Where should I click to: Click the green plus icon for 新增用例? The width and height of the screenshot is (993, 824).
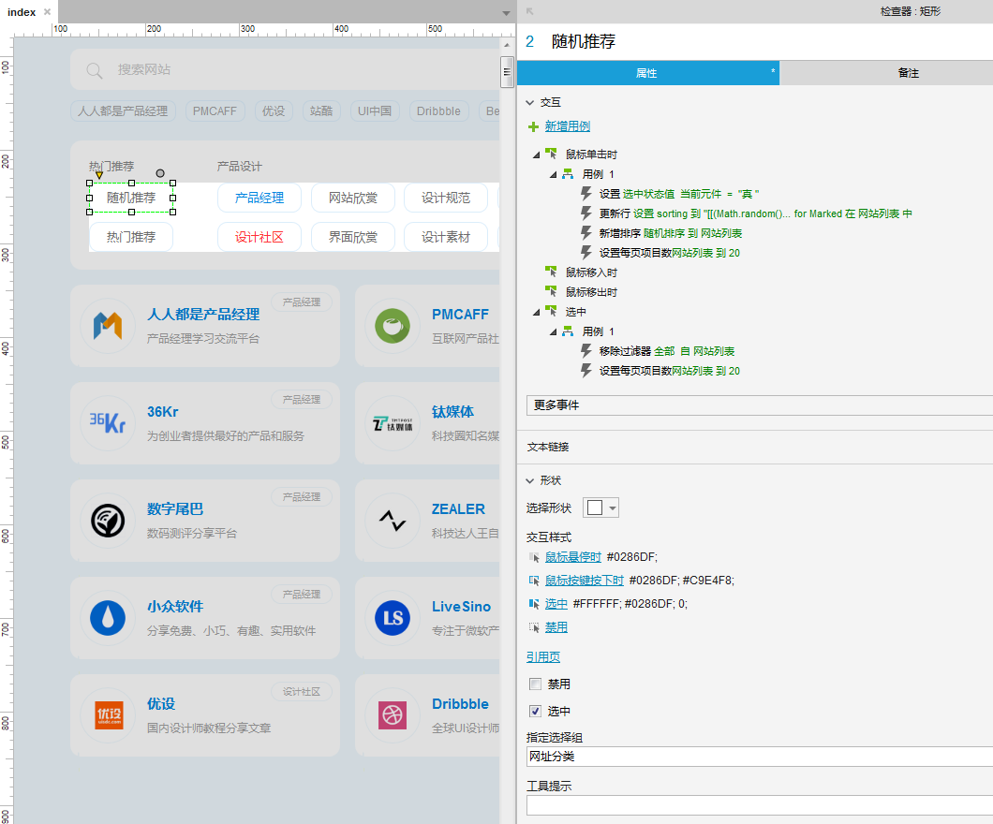pos(533,126)
